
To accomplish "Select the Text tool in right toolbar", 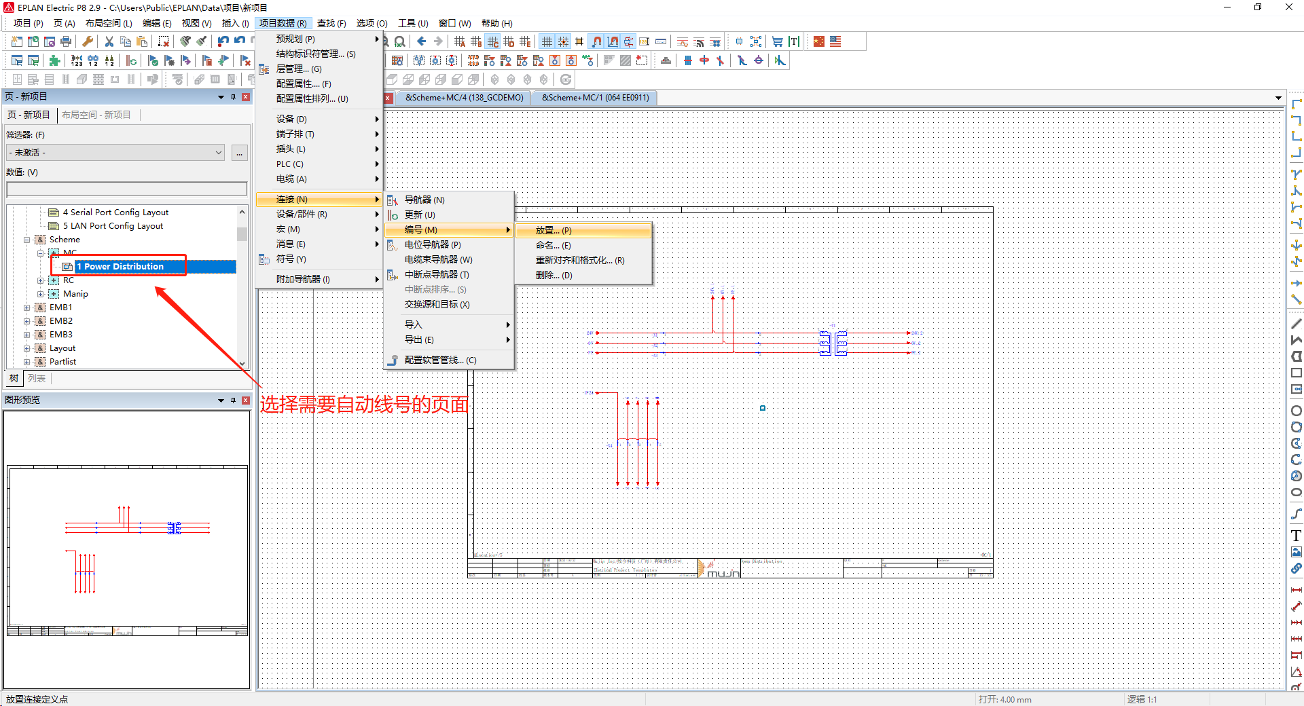I will (x=1296, y=536).
